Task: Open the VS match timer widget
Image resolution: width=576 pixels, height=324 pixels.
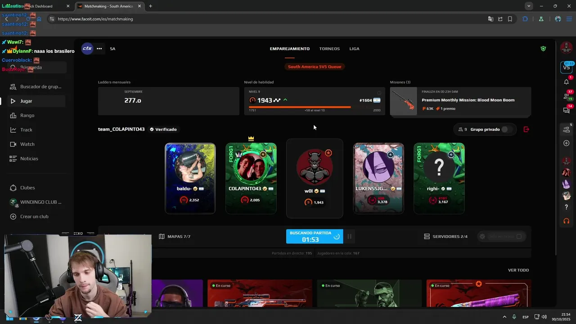Action: [567, 67]
